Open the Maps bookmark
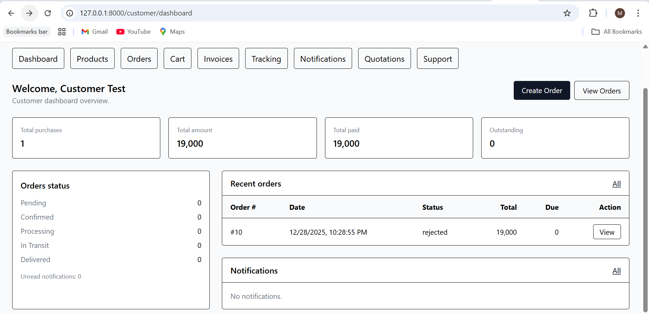This screenshot has height=314, width=649. pyautogui.click(x=172, y=31)
